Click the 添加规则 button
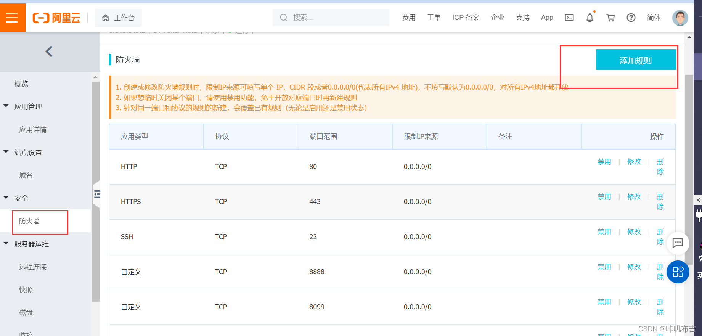Screen dimensions: 702x336 (636, 60)
